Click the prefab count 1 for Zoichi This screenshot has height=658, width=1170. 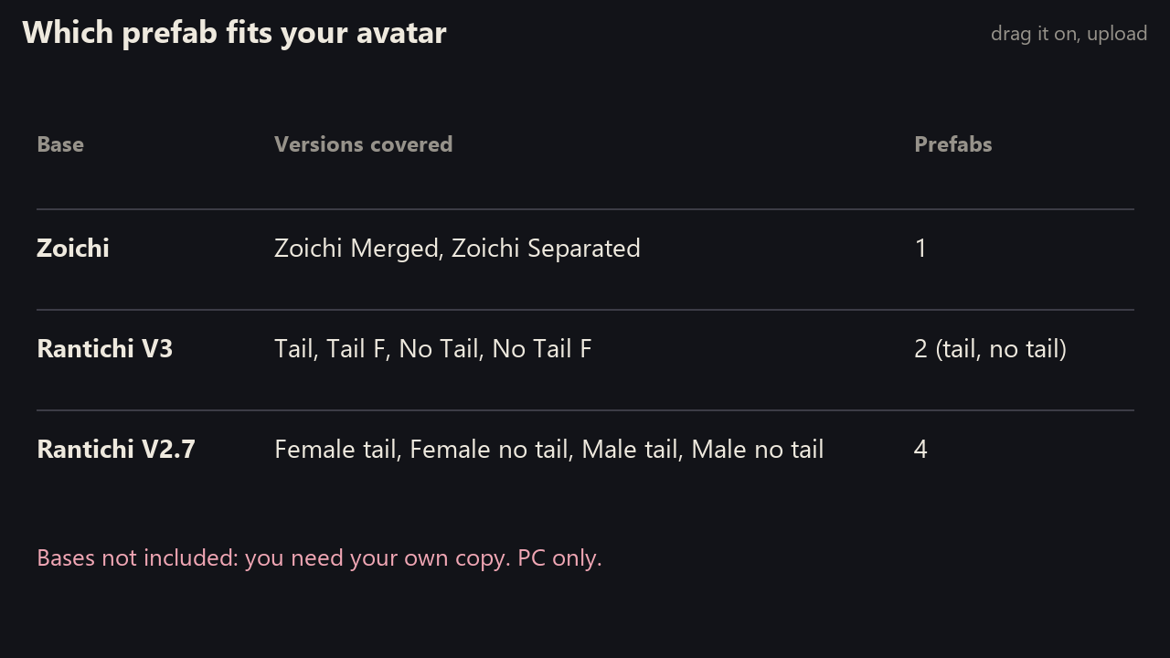920,249
